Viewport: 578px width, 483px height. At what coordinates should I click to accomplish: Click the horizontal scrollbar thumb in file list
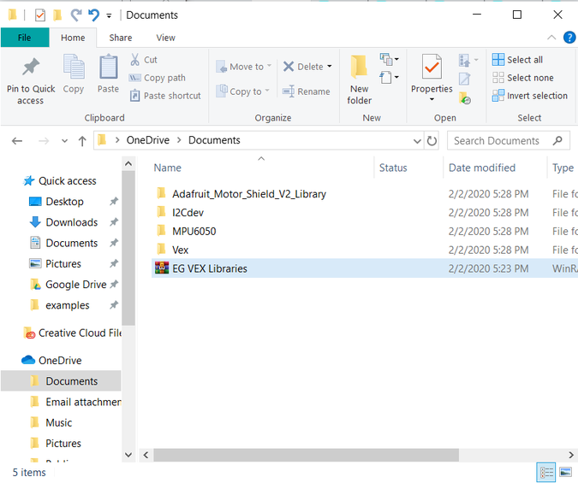point(307,455)
